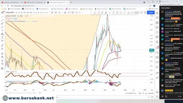The height and width of the screenshot is (103, 183).
Task: Switch to the 3d interval
Action: point(19,13)
